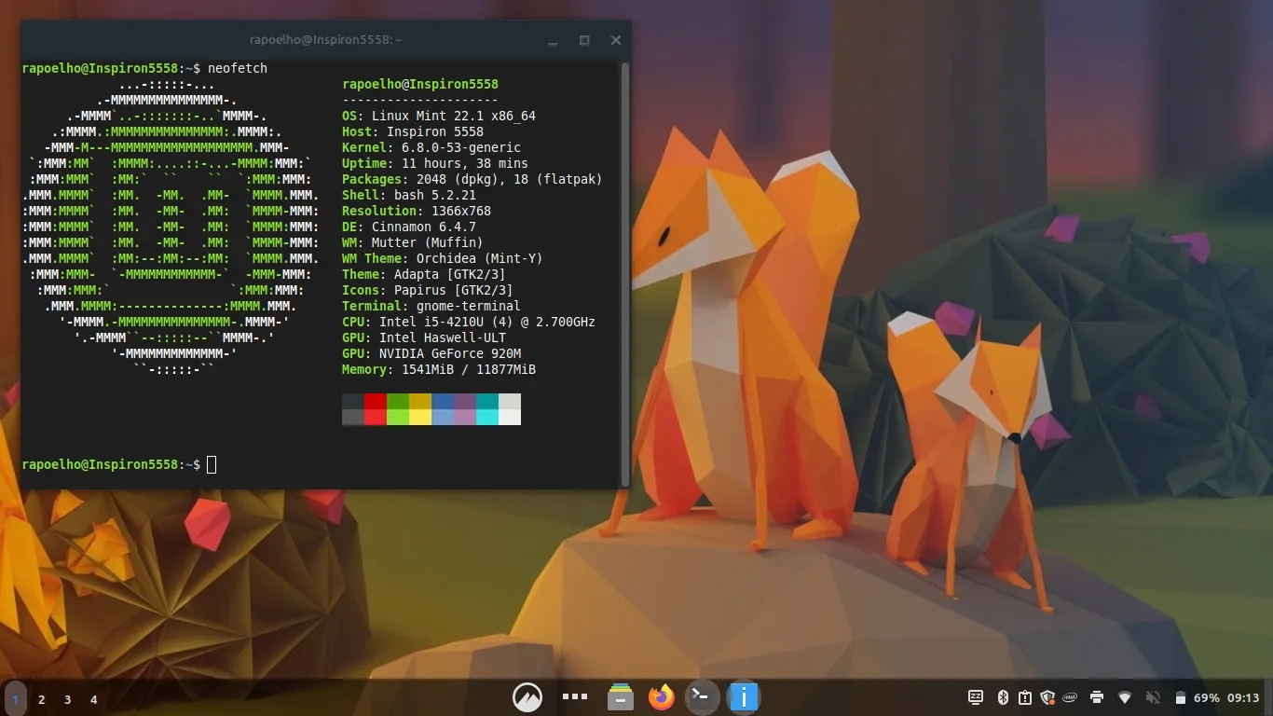This screenshot has width=1273, height=716.
Task: Switch to workspace 2
Action: pyautogui.click(x=41, y=699)
